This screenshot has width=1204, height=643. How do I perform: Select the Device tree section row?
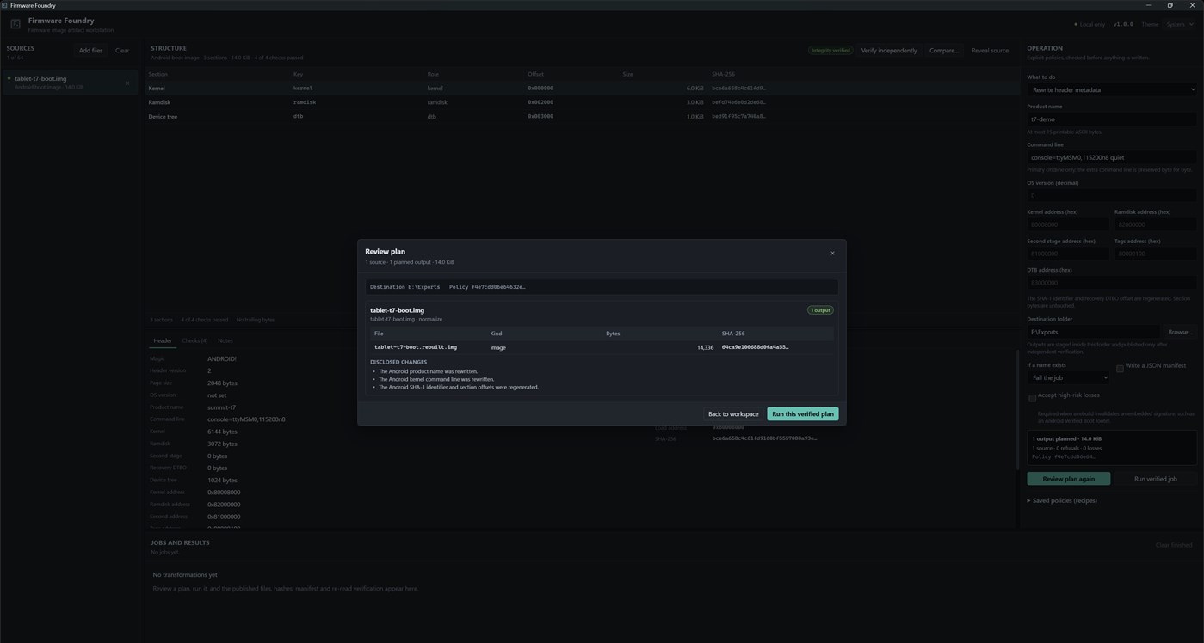(583, 116)
